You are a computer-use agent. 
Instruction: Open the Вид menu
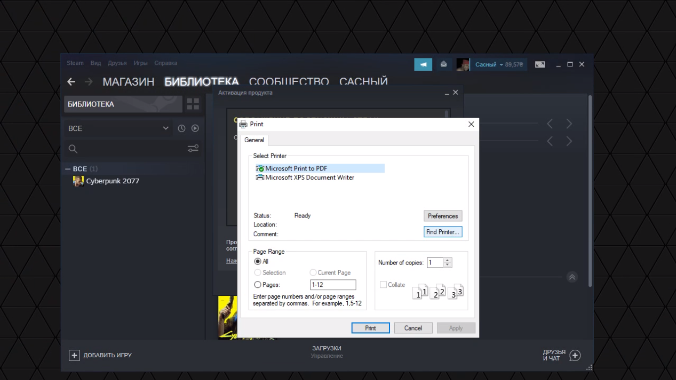[96, 63]
